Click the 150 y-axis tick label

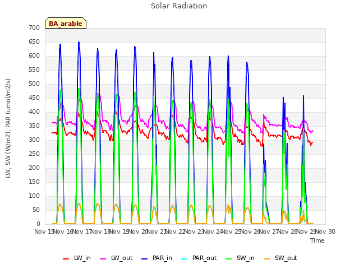point(34,182)
